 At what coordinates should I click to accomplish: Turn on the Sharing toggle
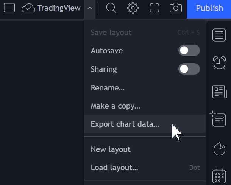189,69
